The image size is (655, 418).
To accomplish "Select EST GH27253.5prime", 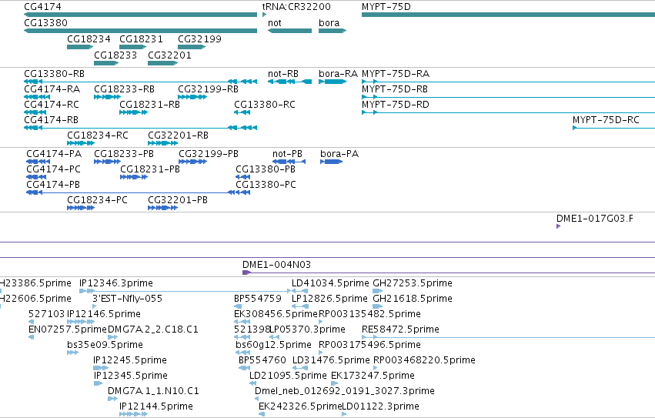I will (x=378, y=290).
